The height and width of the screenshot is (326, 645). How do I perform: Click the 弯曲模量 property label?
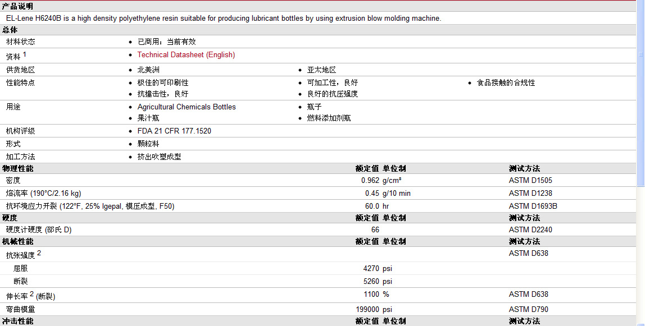(21, 309)
